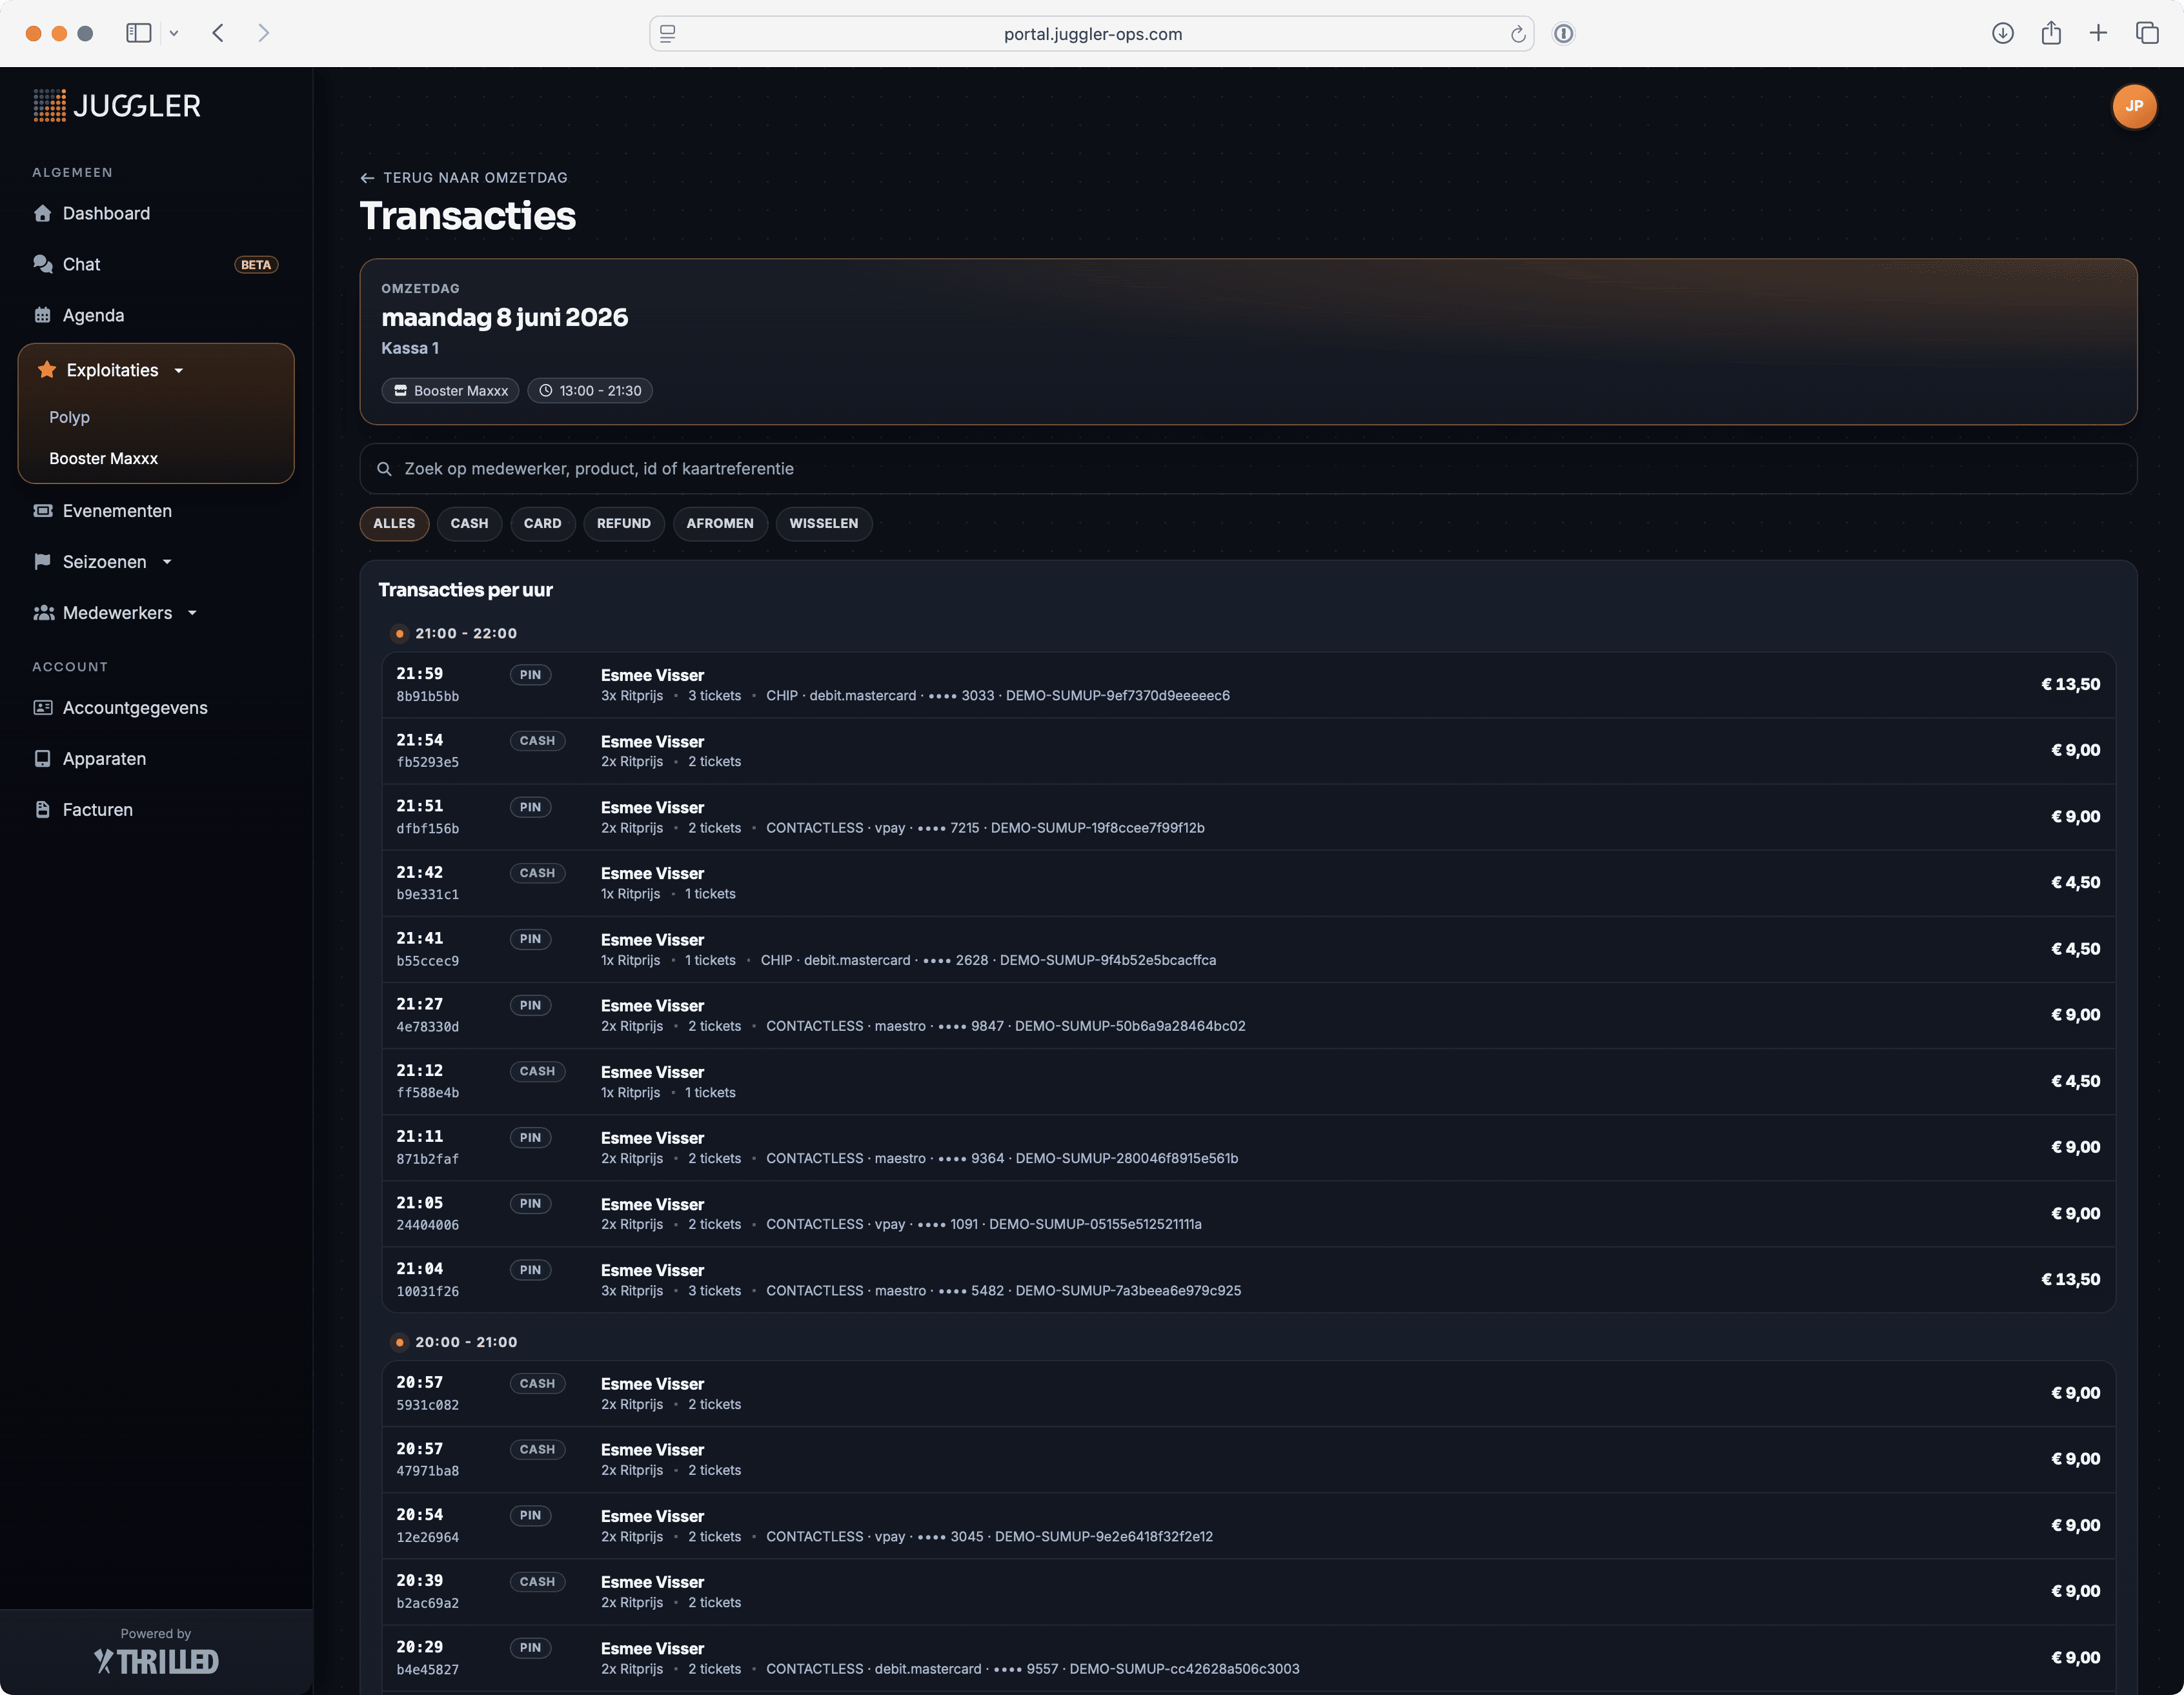Toggle the Safari sidebar icon
2184x1695 pixels.
138,33
